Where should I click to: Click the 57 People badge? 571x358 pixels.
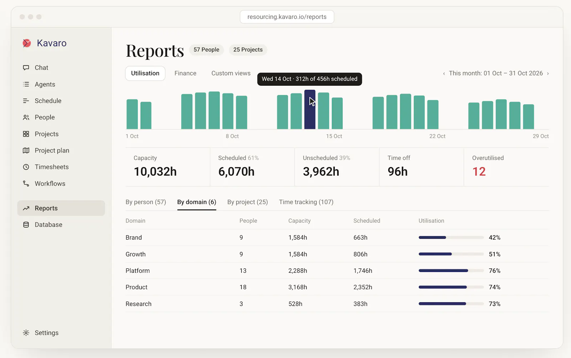pos(206,50)
